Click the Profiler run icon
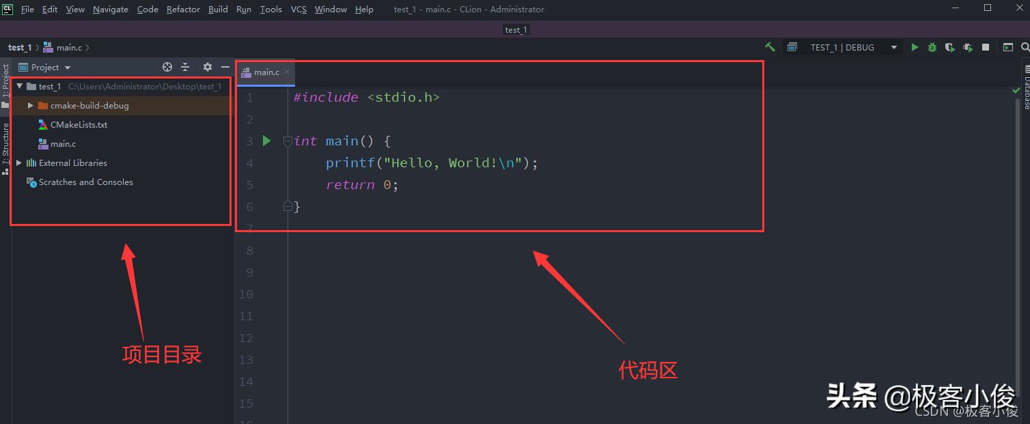 (x=968, y=47)
